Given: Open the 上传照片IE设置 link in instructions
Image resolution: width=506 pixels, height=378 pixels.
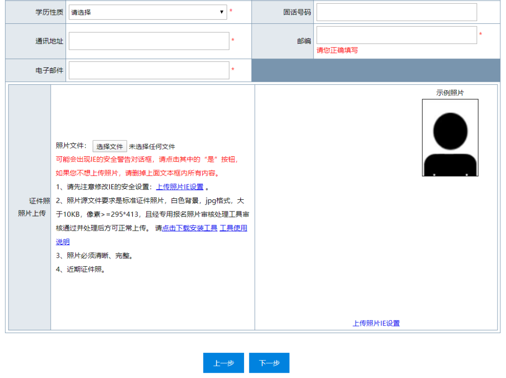Looking at the screenshot, I should coord(180,187).
